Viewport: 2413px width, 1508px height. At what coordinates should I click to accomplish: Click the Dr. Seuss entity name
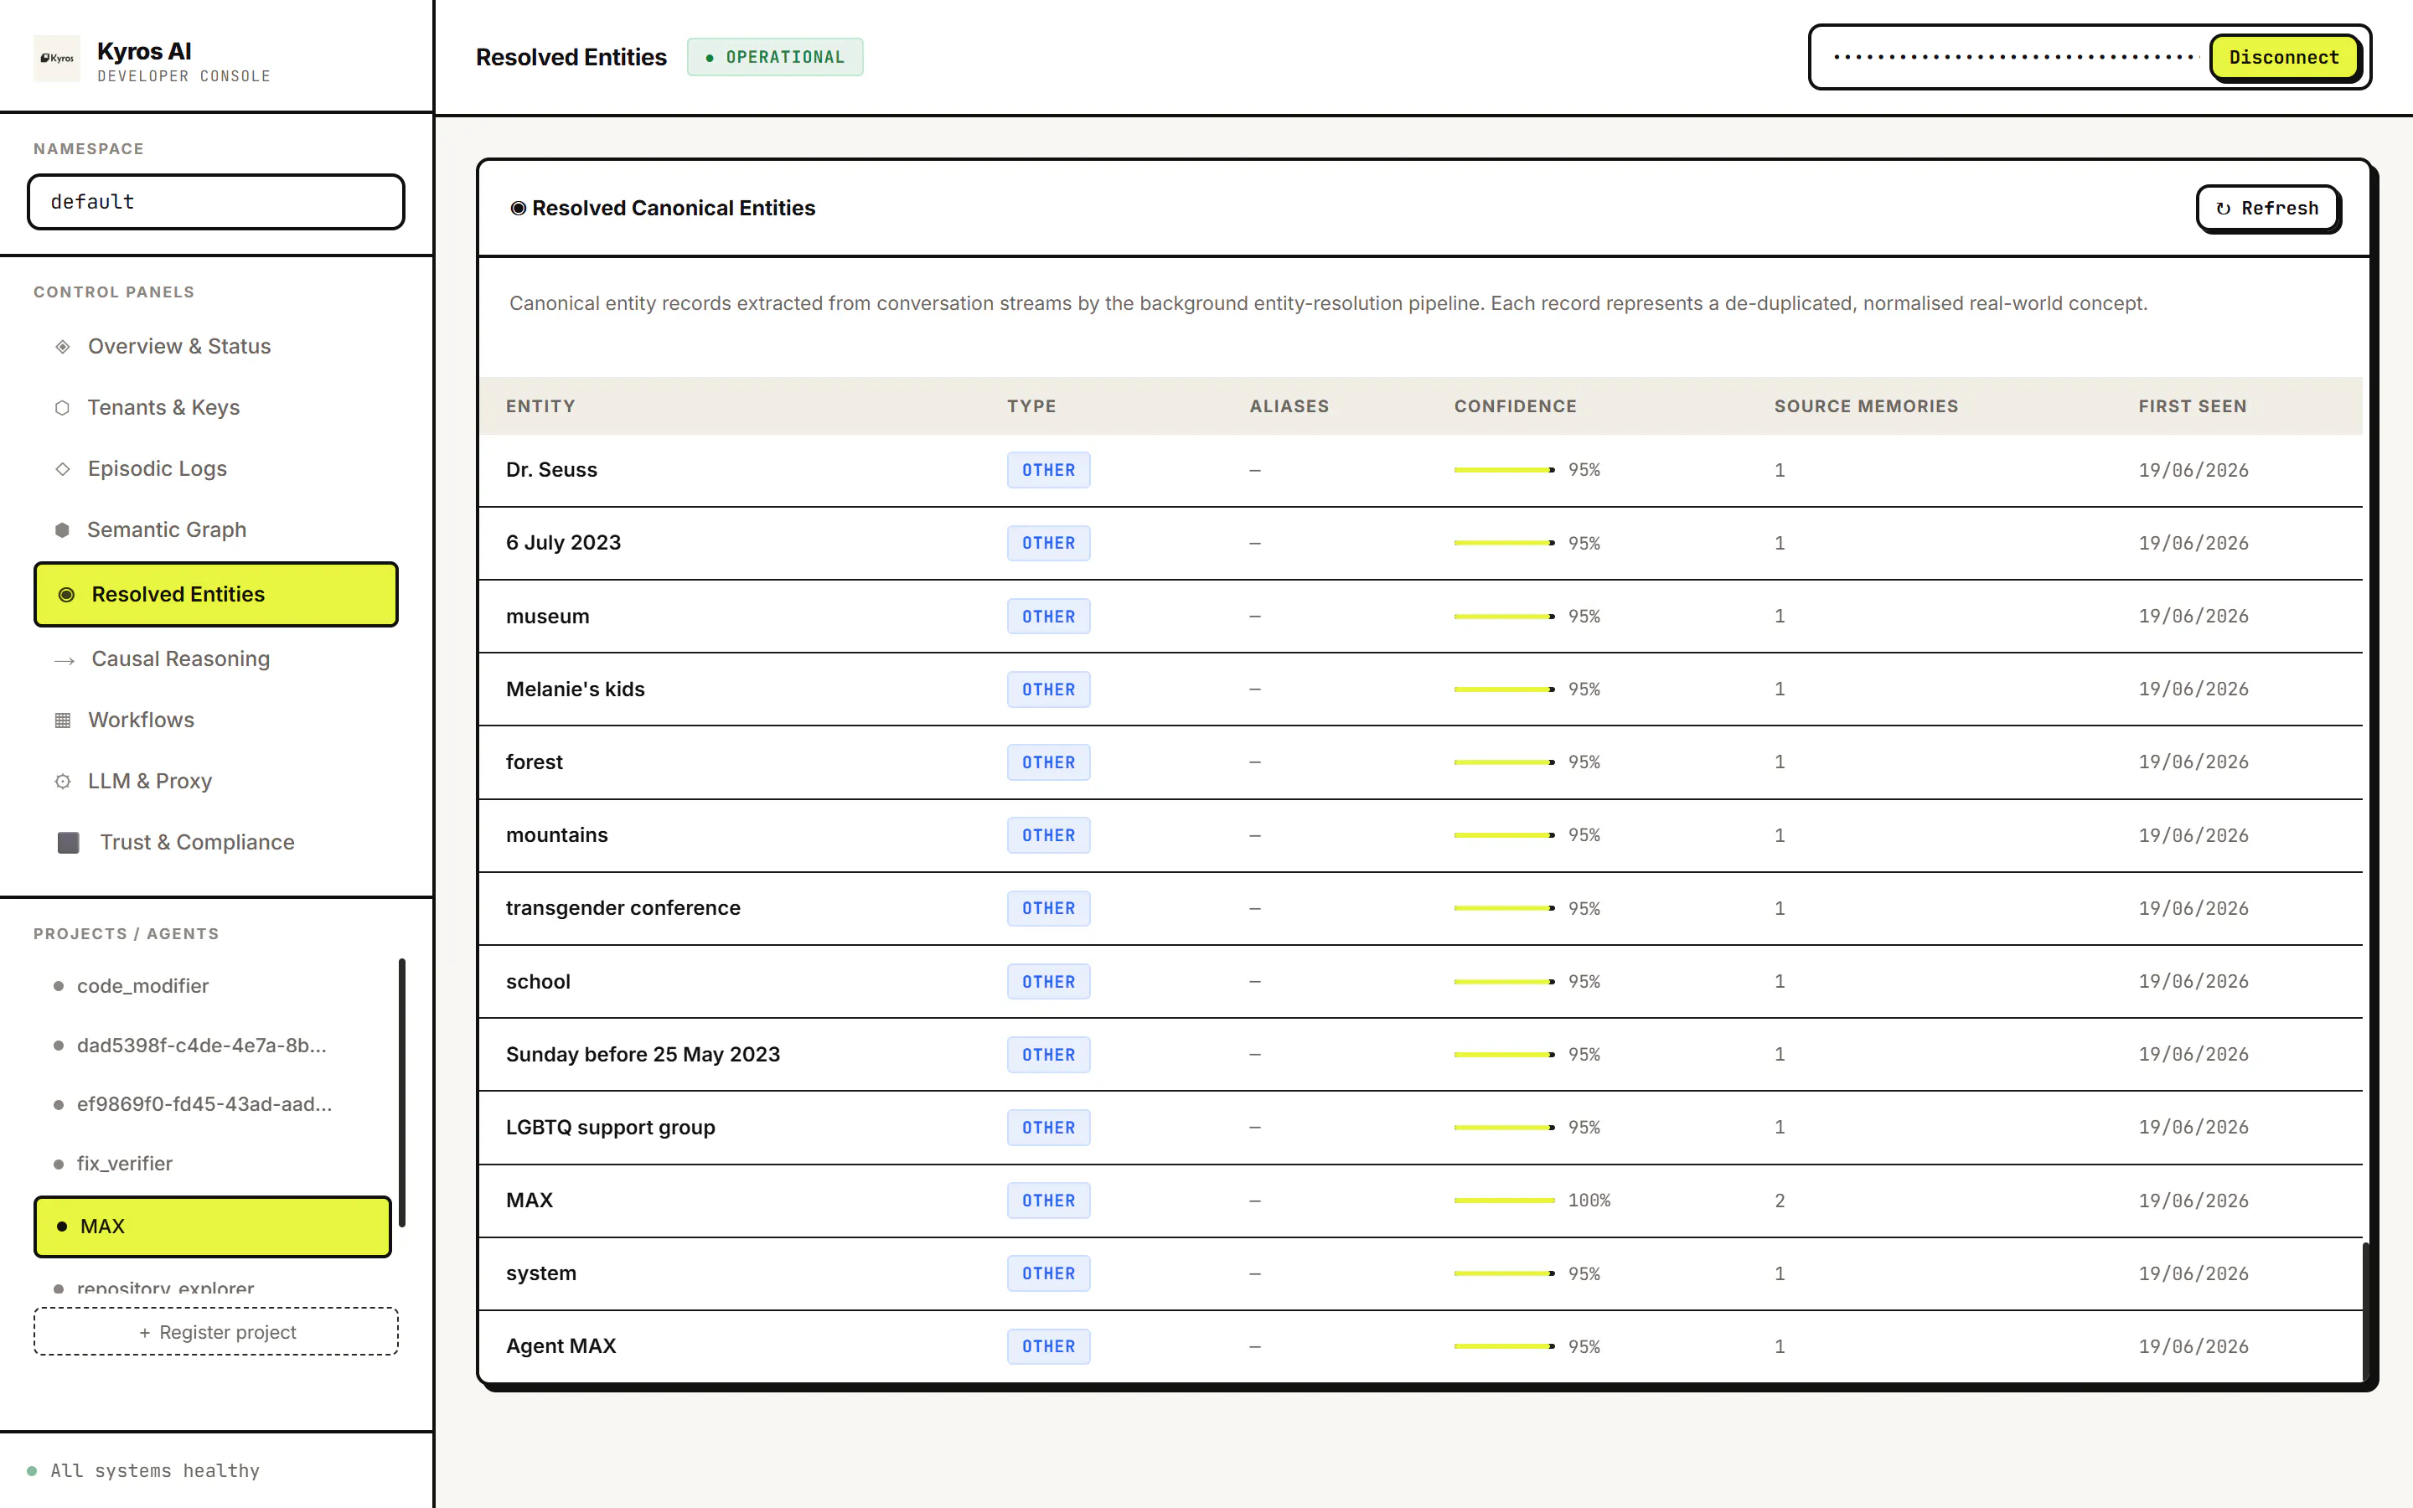pyautogui.click(x=551, y=470)
